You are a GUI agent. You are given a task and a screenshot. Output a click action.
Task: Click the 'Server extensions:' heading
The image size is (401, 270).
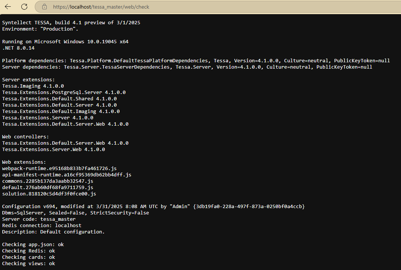click(x=28, y=80)
